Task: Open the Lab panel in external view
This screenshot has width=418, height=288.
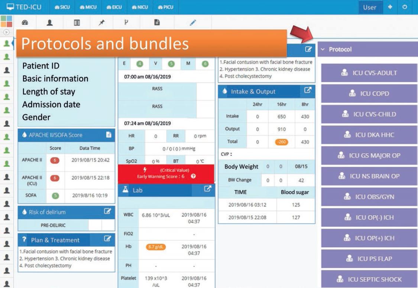Action: [x=207, y=189]
